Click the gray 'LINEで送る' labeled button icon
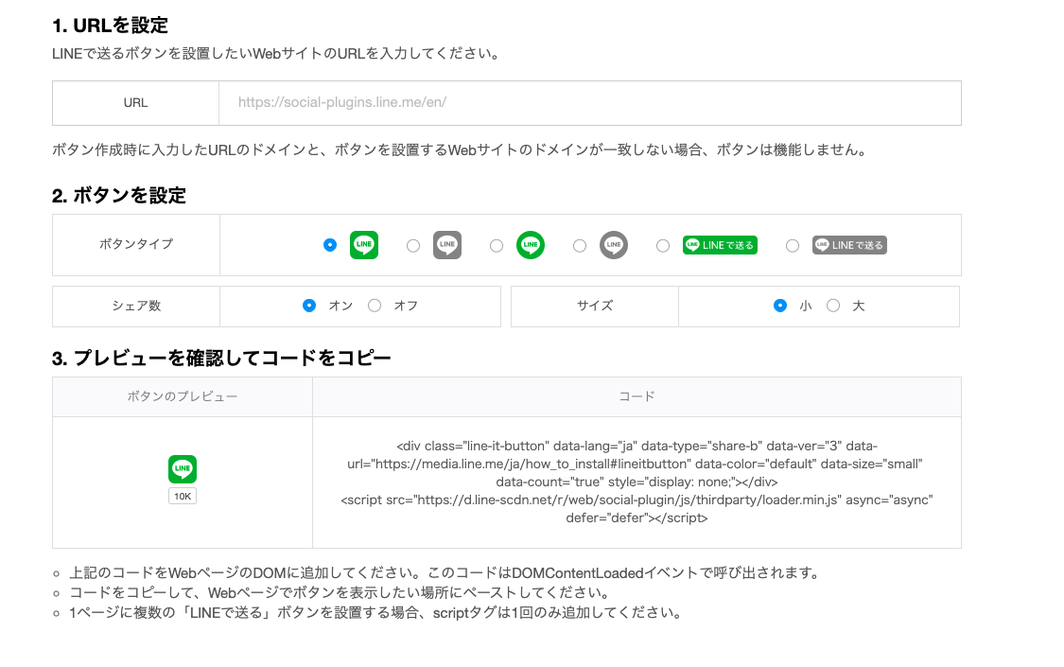 (x=849, y=245)
